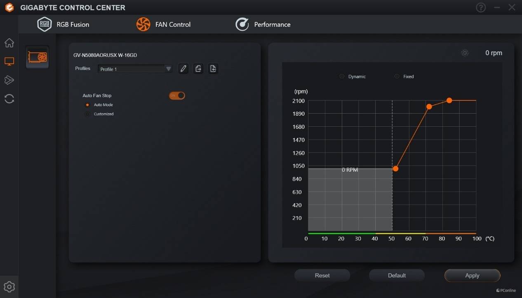Image resolution: width=522 pixels, height=298 pixels.
Task: Select the Fixed radio button
Action: (x=397, y=77)
